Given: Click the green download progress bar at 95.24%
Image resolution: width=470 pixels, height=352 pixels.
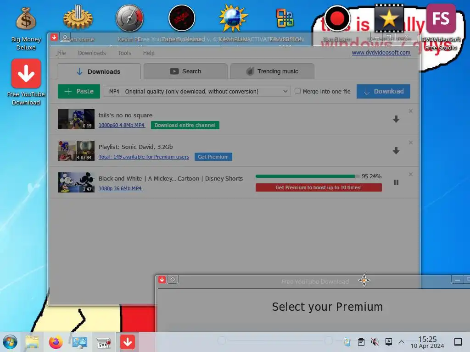Looking at the screenshot, I should point(308,176).
